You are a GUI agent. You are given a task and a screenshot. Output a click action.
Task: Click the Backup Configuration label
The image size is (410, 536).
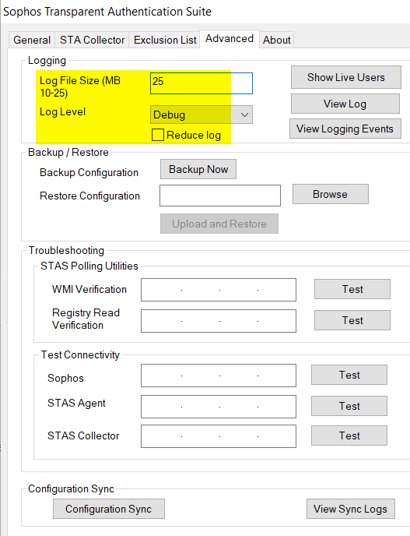click(x=89, y=173)
